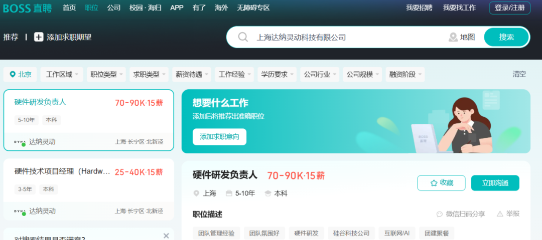Click the BOSS直聘 logo
The height and width of the screenshot is (240, 542).
27,8
